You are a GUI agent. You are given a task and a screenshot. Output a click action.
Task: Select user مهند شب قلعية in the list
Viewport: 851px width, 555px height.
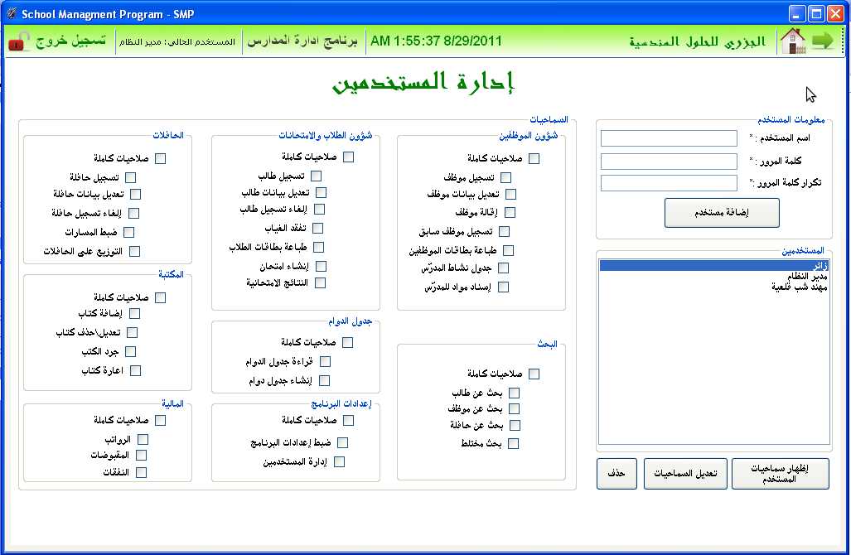coord(714,287)
